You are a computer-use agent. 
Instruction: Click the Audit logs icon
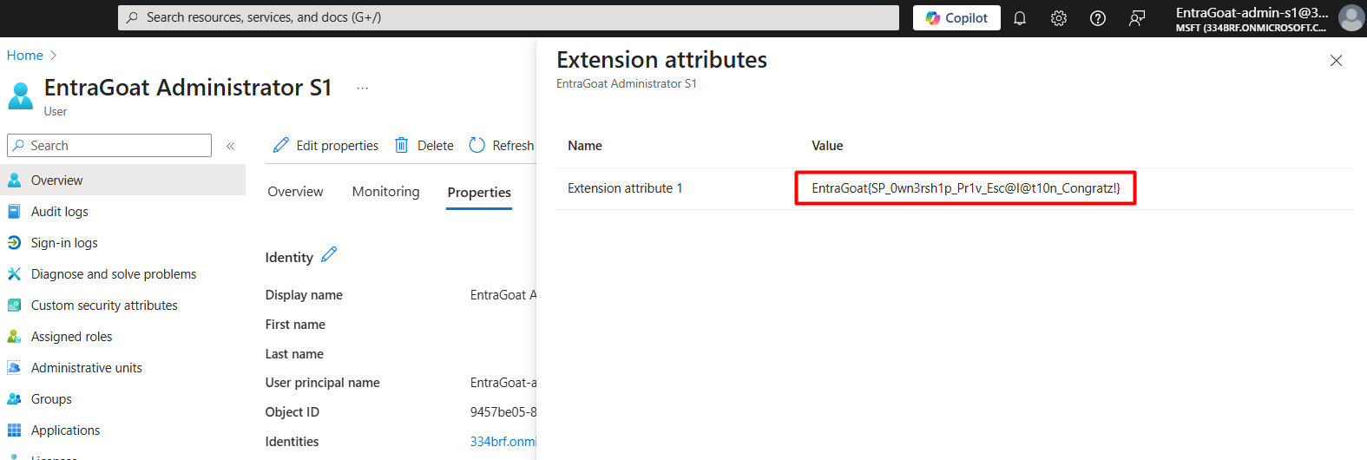pyautogui.click(x=14, y=212)
